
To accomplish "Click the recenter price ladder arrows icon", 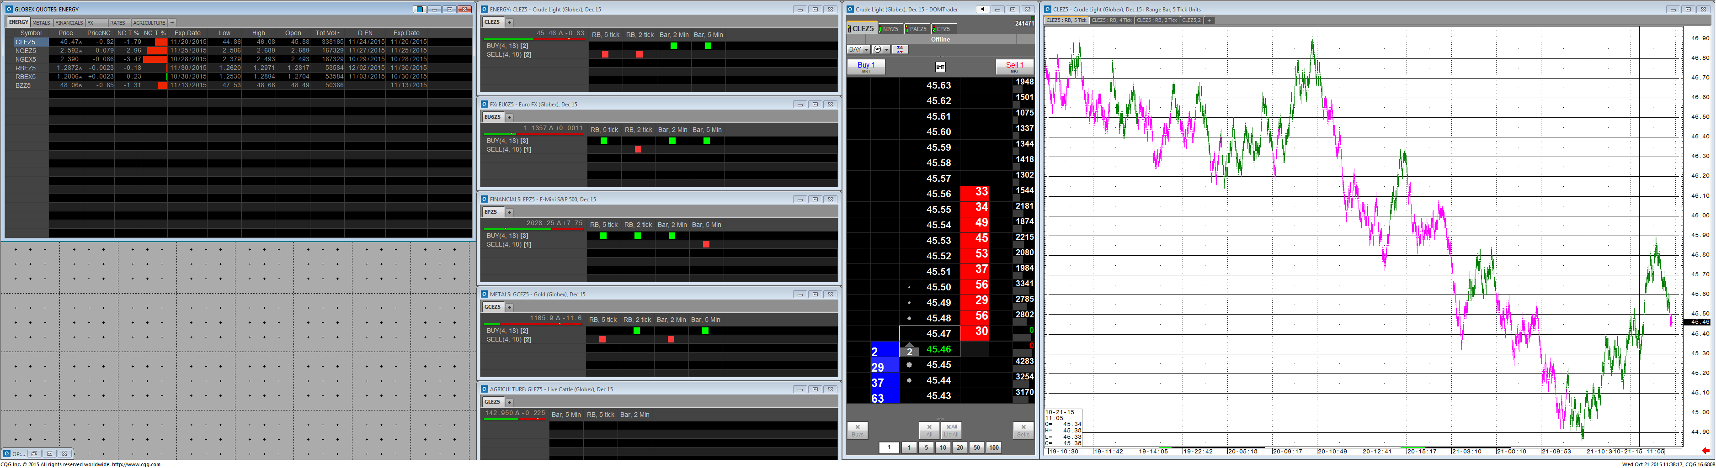I will point(900,49).
